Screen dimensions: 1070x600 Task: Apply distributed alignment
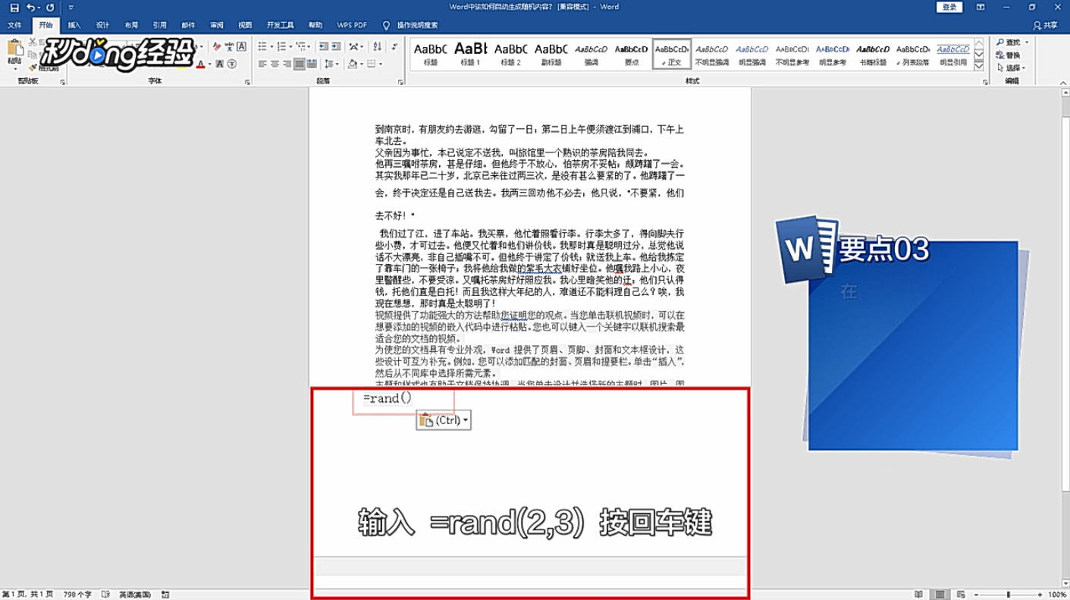tap(313, 64)
